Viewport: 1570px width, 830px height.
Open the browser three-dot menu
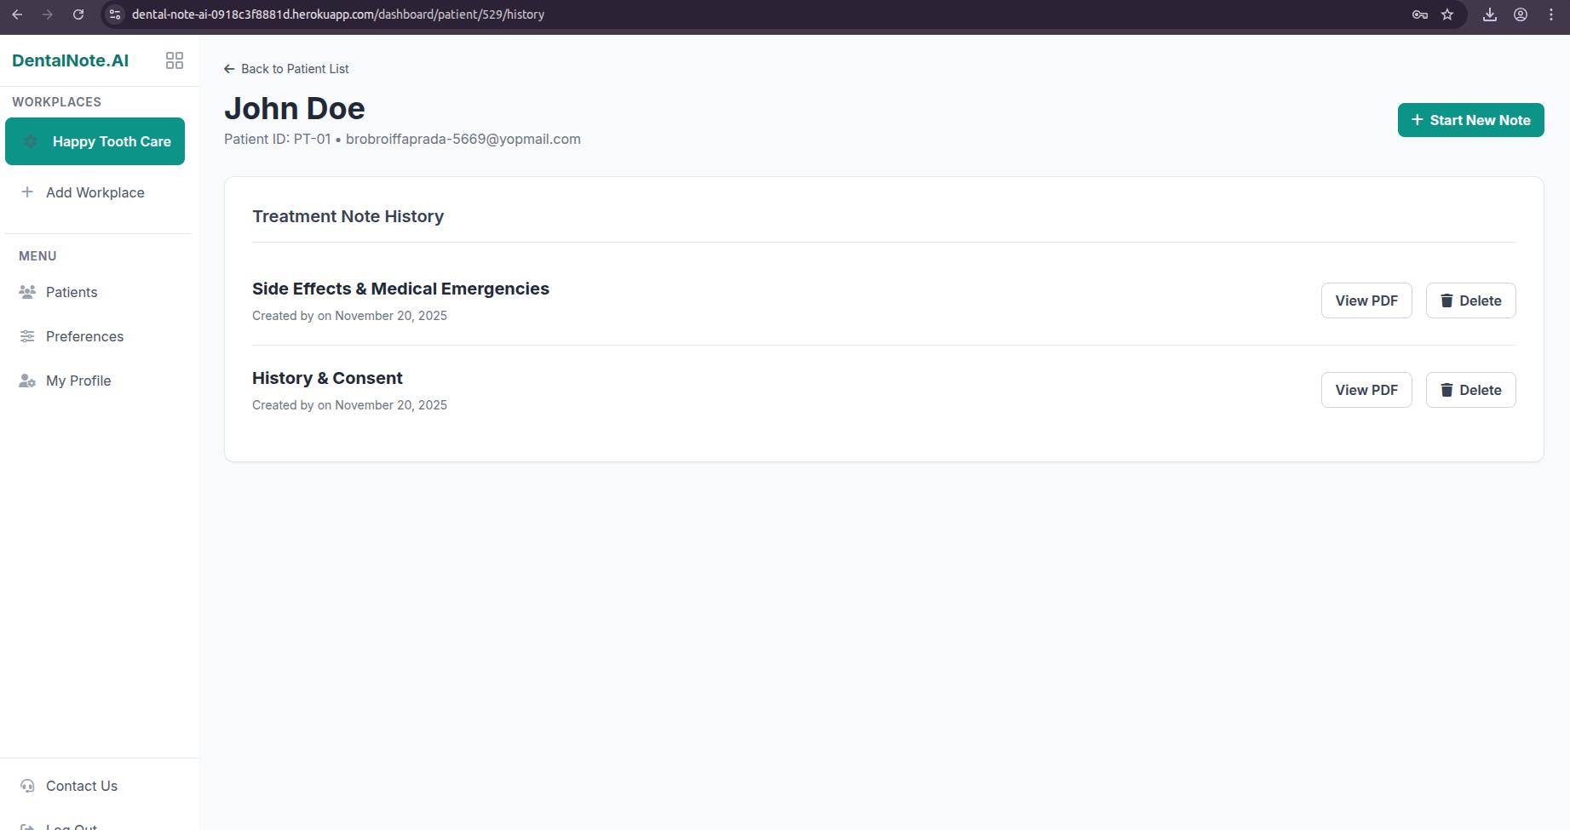1551,14
